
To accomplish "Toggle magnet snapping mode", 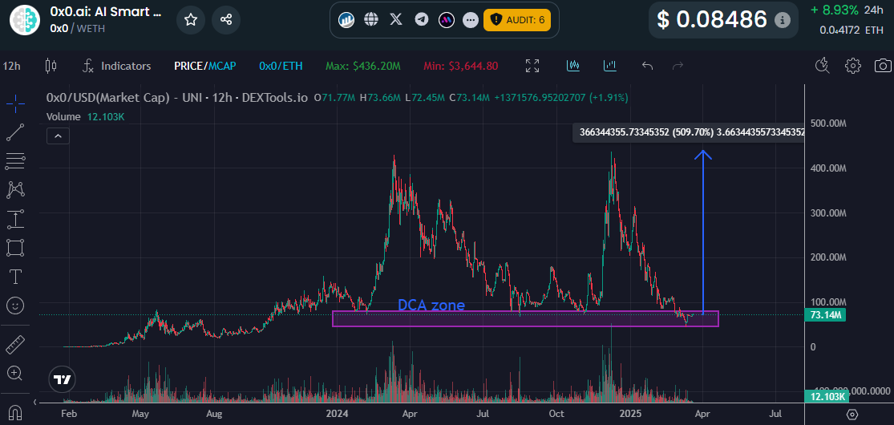I will click(x=14, y=412).
